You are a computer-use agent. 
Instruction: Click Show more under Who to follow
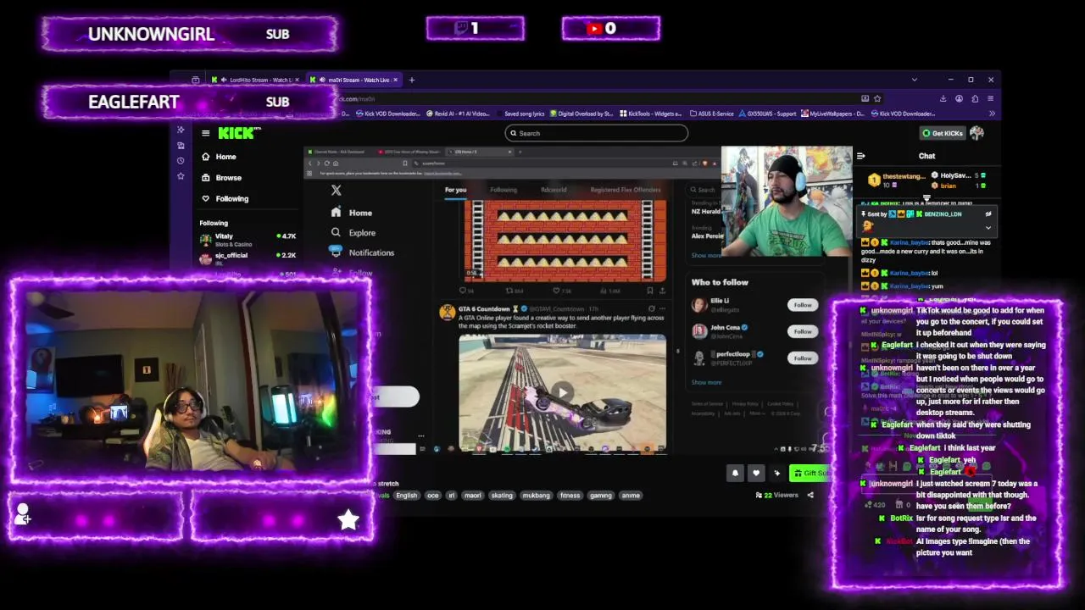click(706, 382)
